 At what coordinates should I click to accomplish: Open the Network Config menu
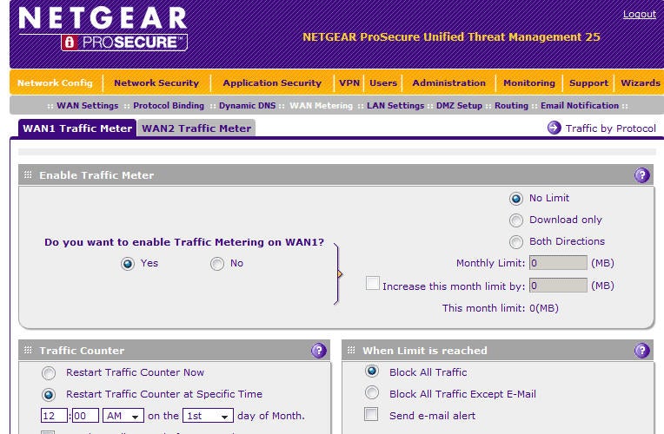[55, 83]
